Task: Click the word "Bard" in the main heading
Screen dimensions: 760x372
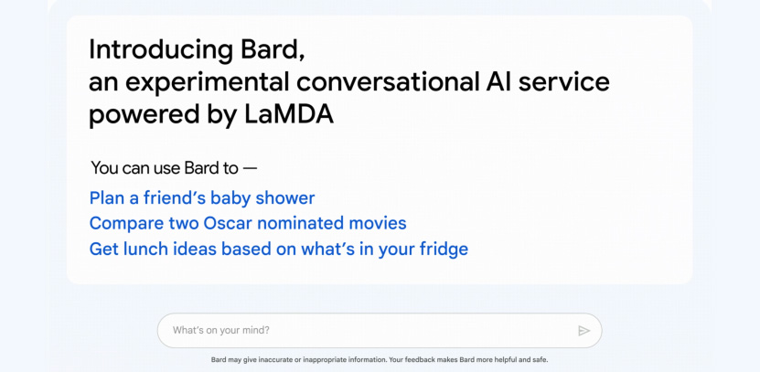Action: tap(273, 49)
